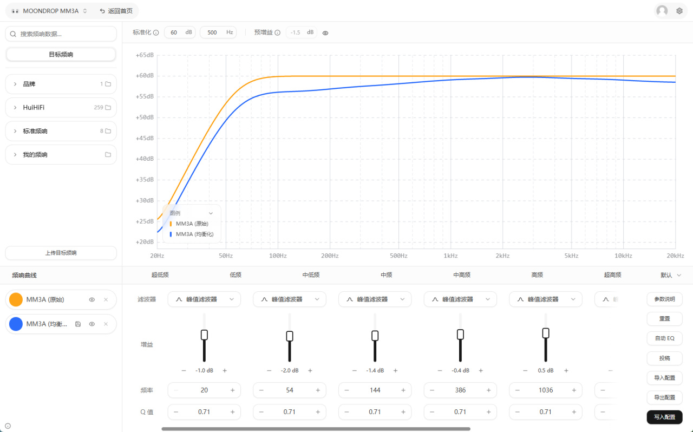Open filter type dropdown for 386 Hz band

(x=460, y=299)
